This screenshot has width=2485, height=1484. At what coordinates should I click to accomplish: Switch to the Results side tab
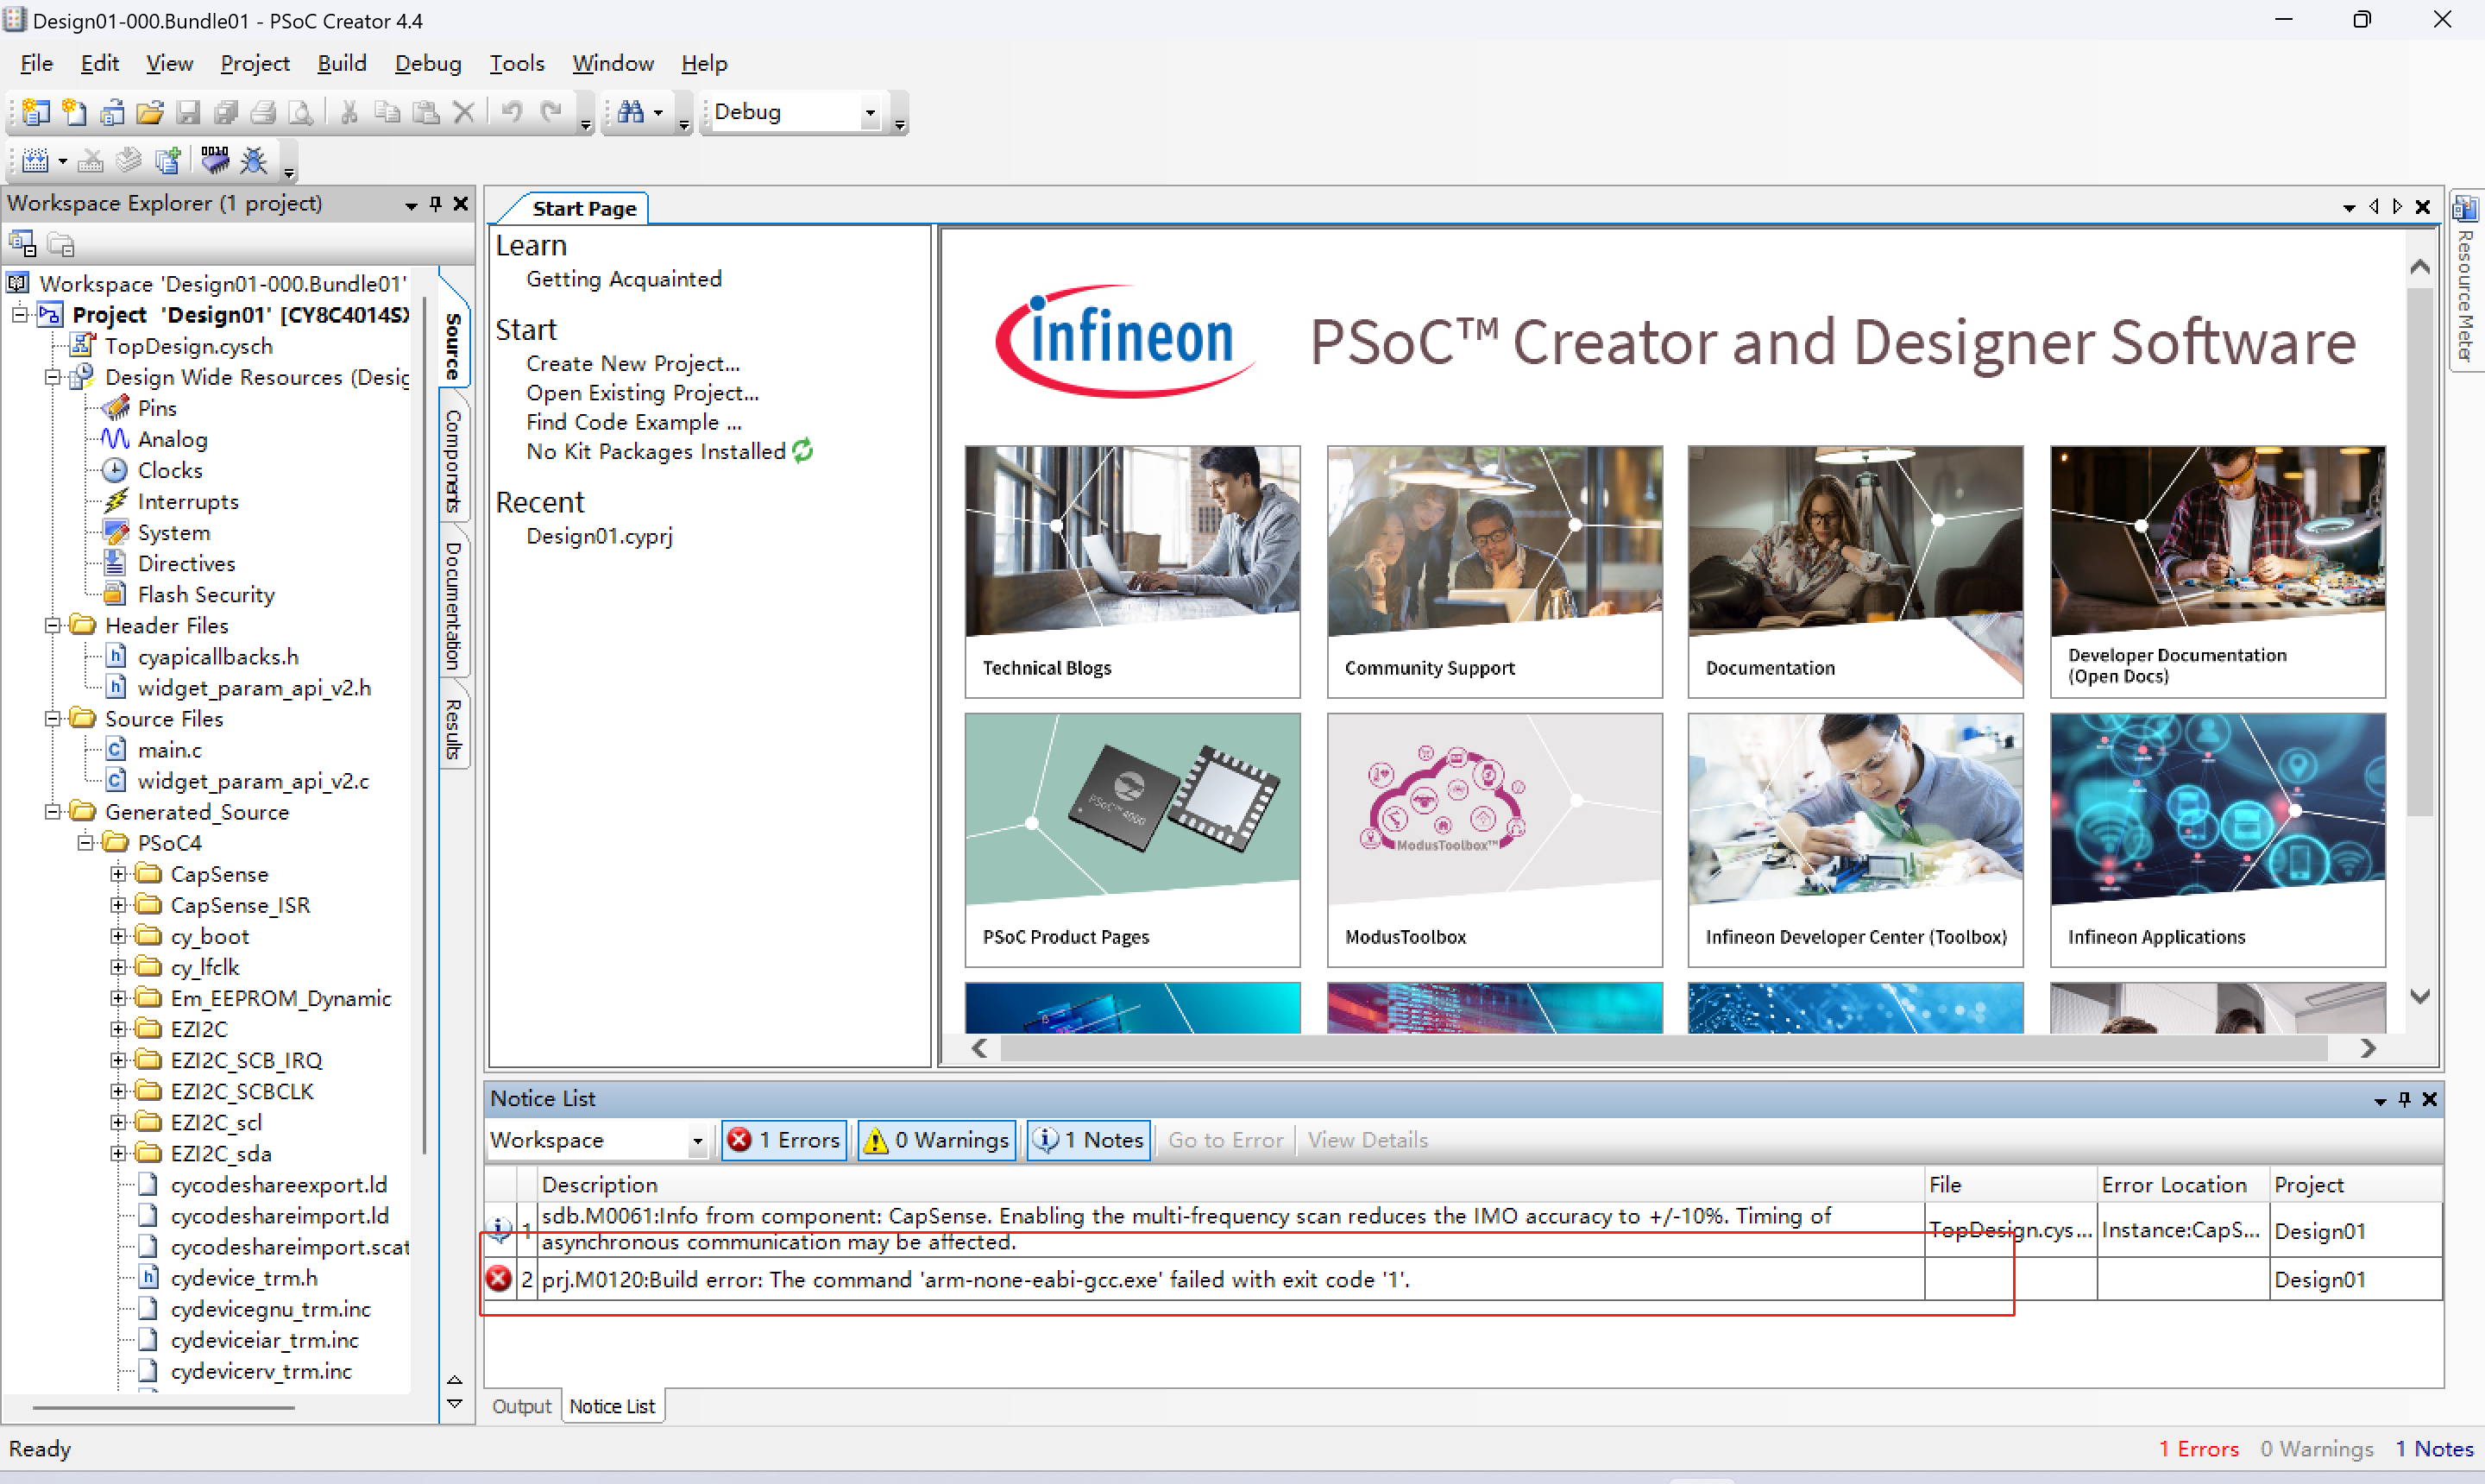pyautogui.click(x=453, y=729)
